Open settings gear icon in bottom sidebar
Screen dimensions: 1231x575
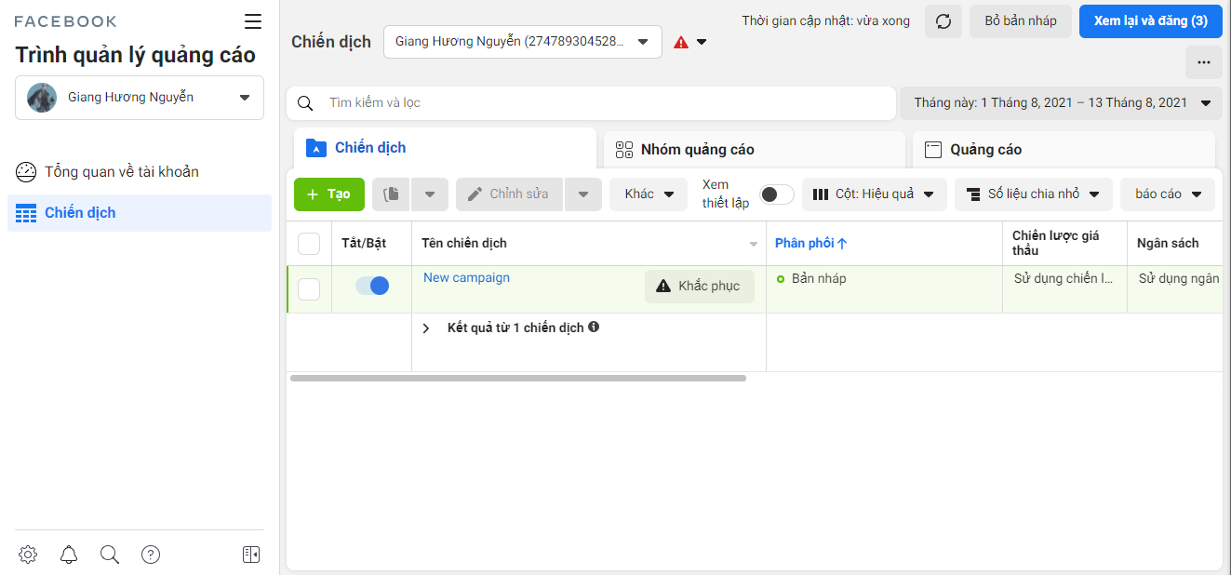[28, 555]
